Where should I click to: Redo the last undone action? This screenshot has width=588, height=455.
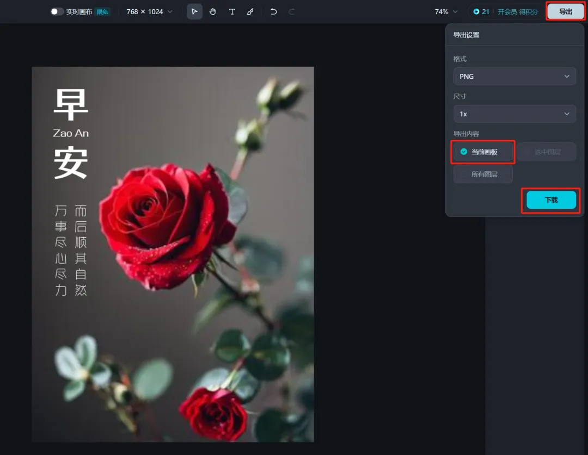click(291, 11)
